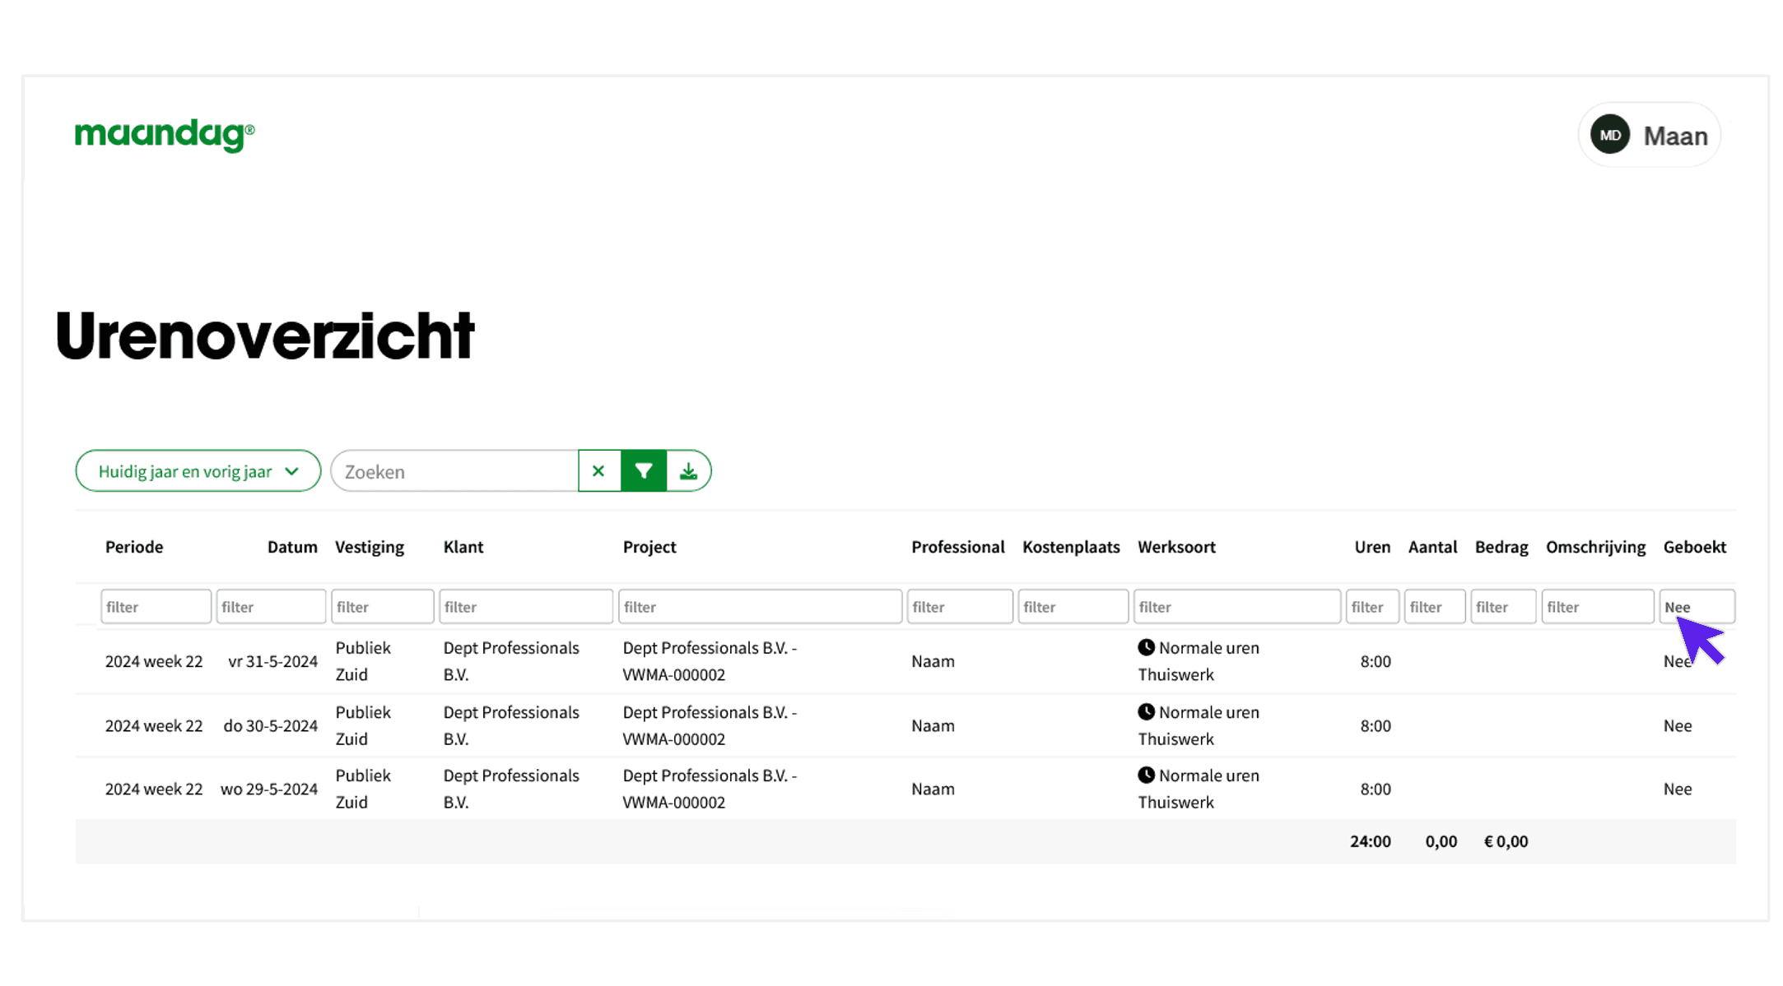Viewport: 1783px width, 986px height.
Task: Click the Zoeken search field
Action: click(453, 470)
